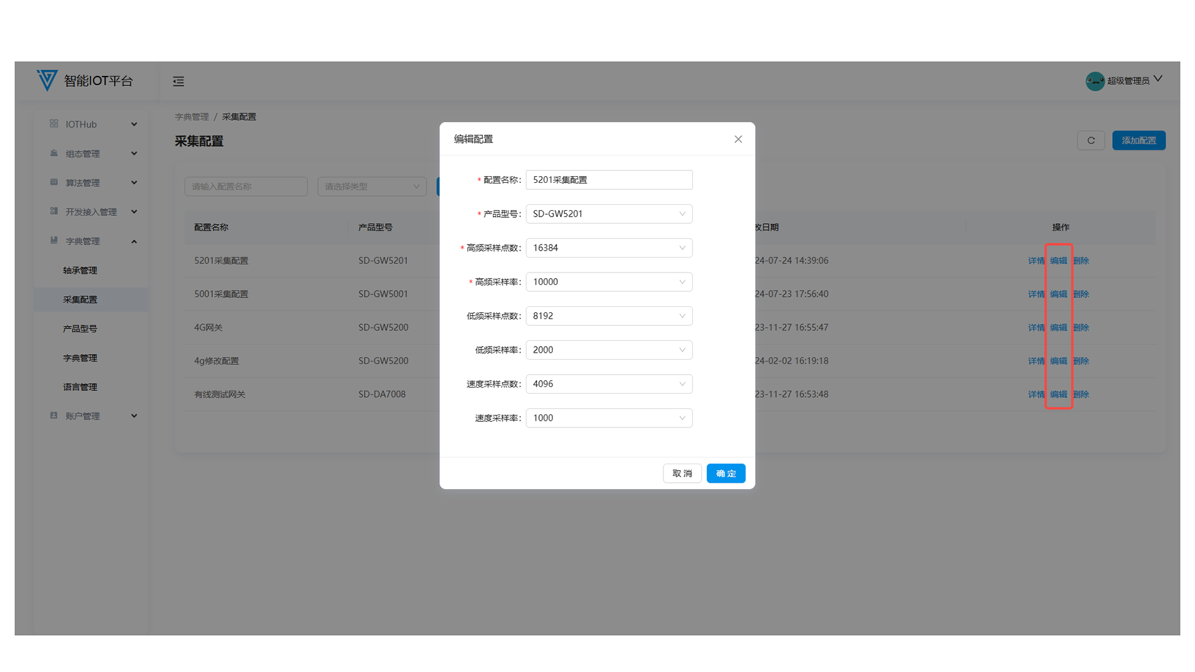Viewport: 1195px width, 672px height.
Task: Click the IOT platform logo icon
Action: tap(47, 80)
